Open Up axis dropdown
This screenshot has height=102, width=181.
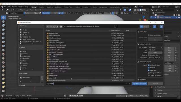pyautogui.click(x=155, y=50)
